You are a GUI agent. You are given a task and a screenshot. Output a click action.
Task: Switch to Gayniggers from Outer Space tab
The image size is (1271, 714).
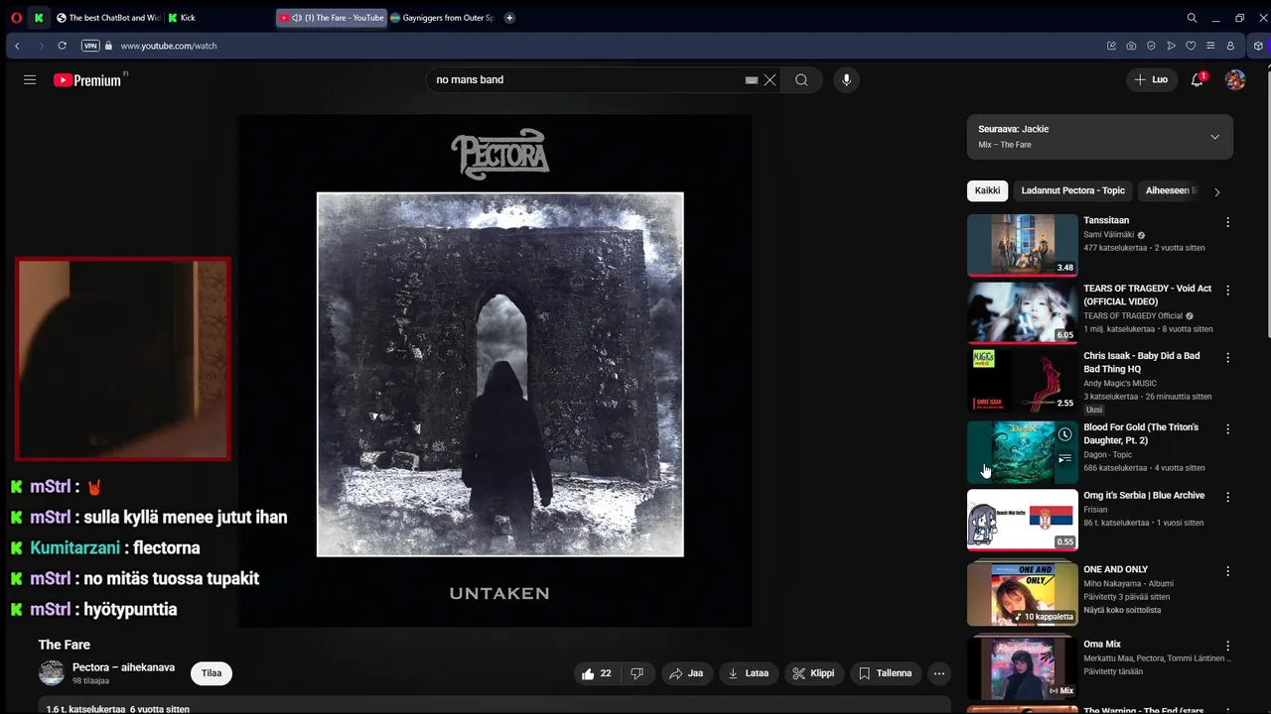pyautogui.click(x=442, y=18)
